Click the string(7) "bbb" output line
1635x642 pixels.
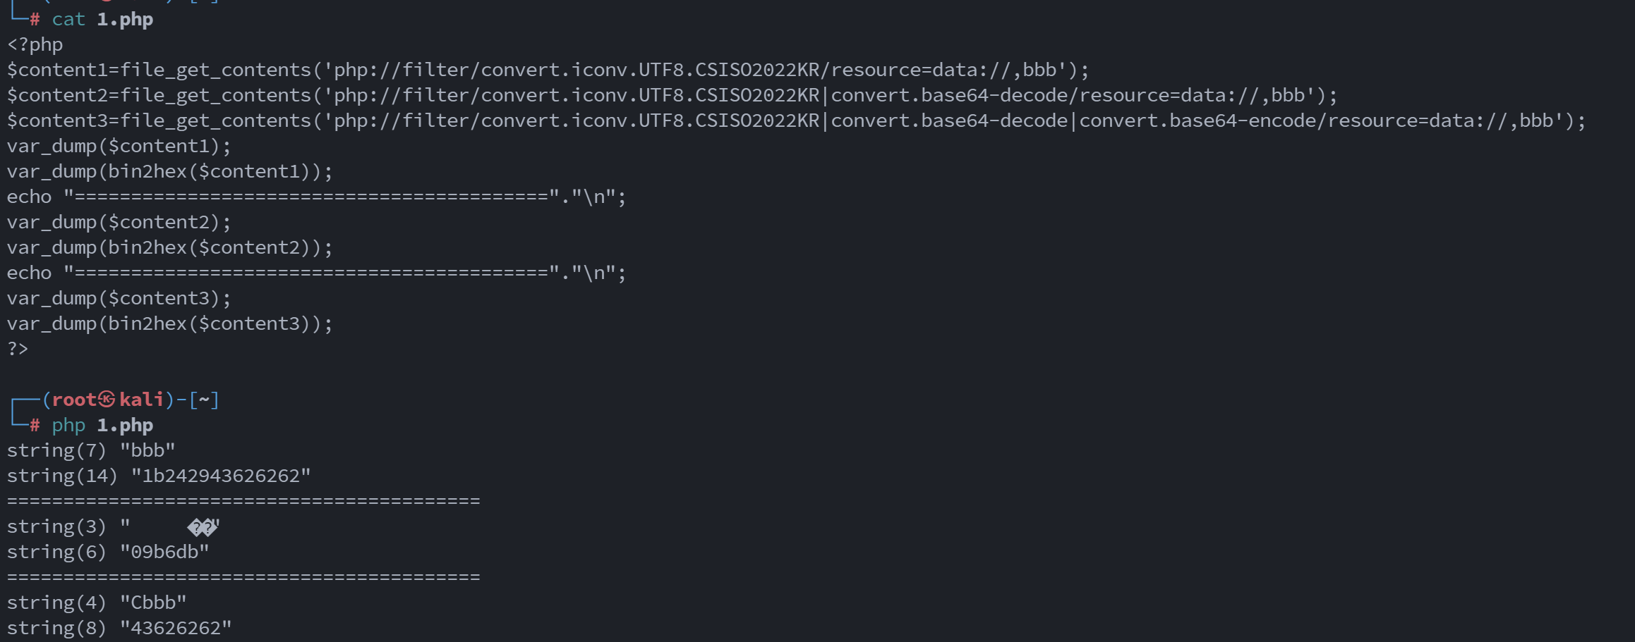point(91,450)
